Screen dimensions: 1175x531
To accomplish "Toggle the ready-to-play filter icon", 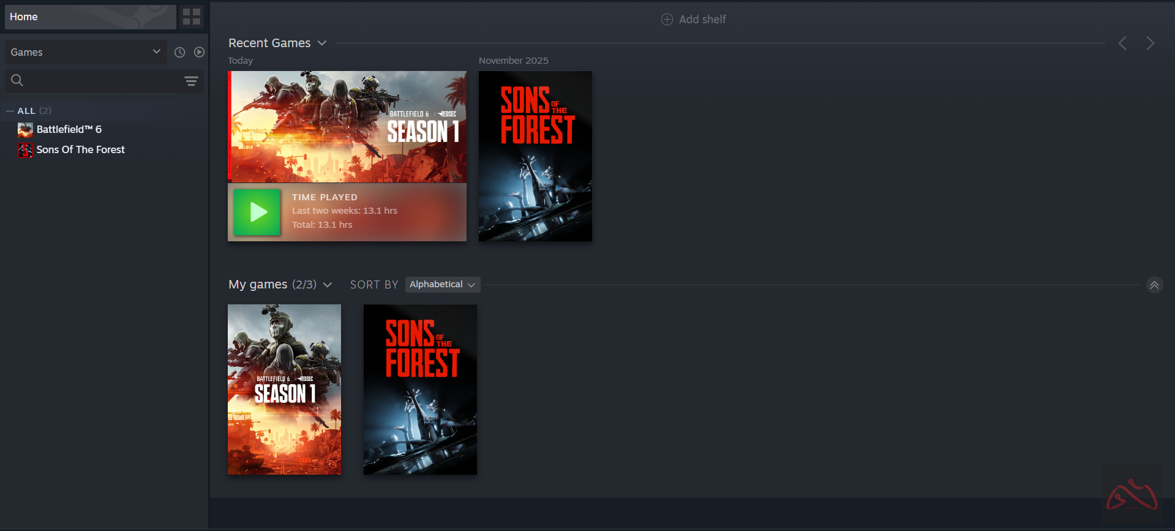I will point(199,53).
